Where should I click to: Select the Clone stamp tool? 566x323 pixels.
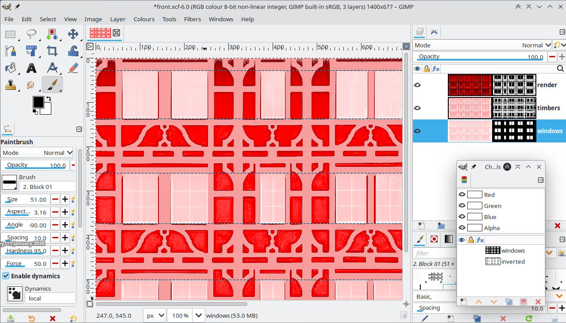(10, 85)
